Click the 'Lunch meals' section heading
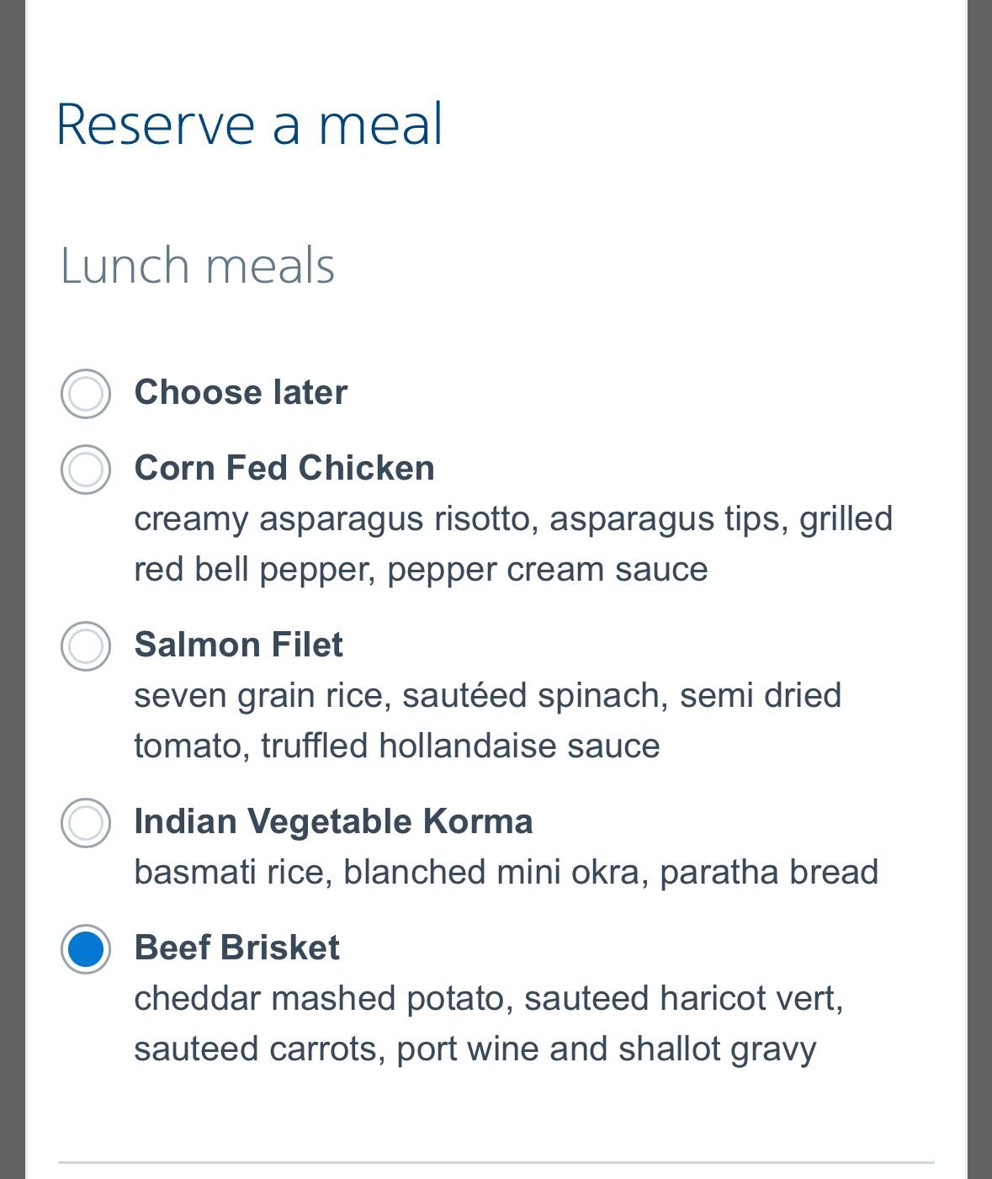The height and width of the screenshot is (1179, 992). (x=198, y=266)
